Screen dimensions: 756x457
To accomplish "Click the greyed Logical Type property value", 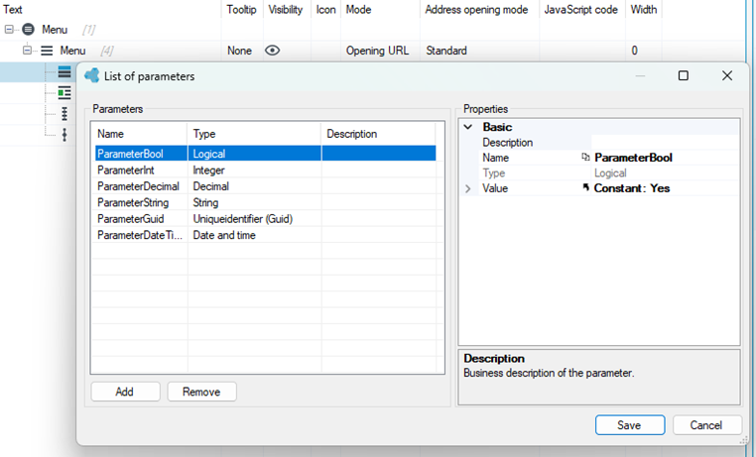I will [x=666, y=172].
